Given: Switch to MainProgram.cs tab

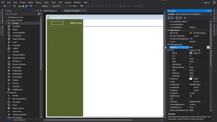Looking at the screenshot, I should tap(51, 11).
